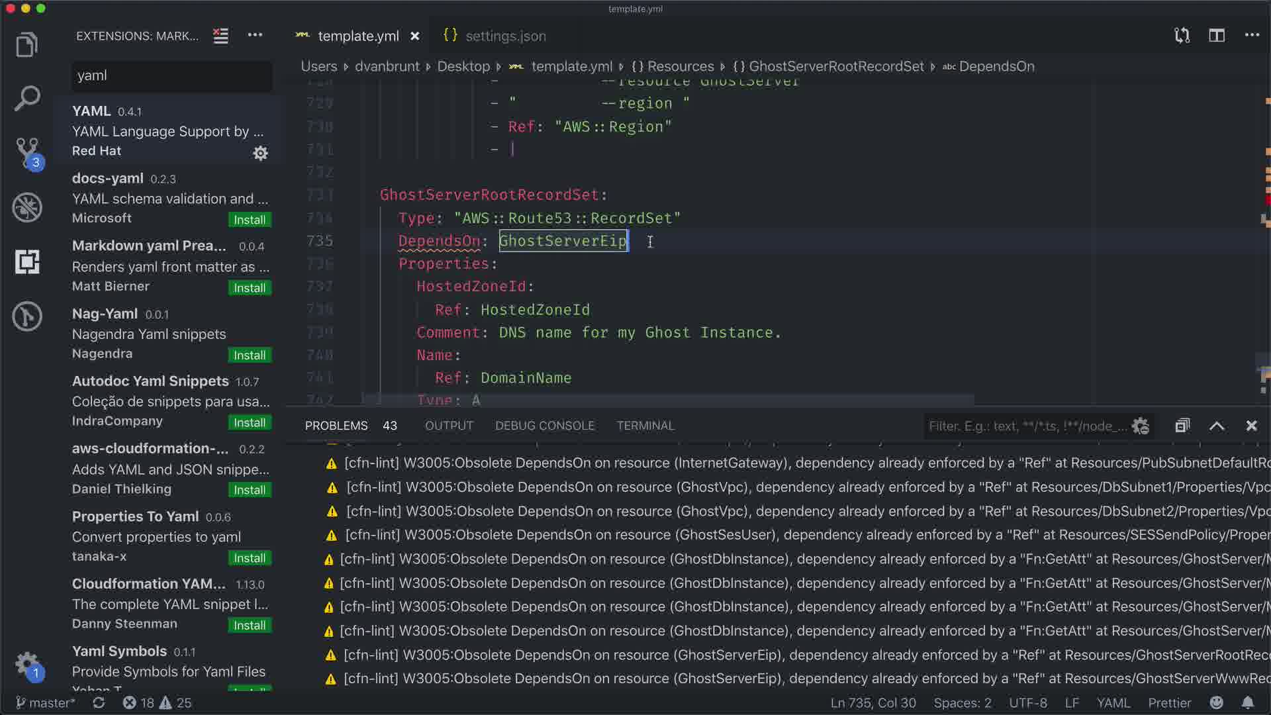Click the Extensions icon in the activity bar
1271x715 pixels.
26,262
